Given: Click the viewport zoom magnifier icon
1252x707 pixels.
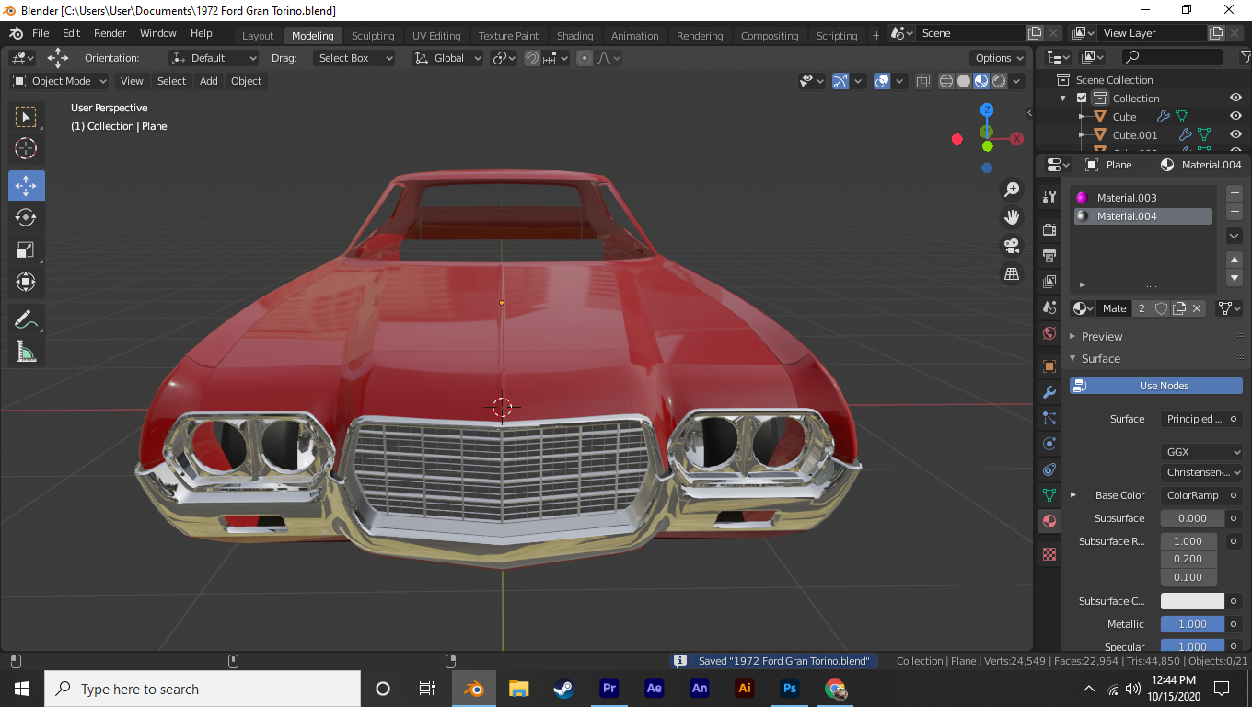Looking at the screenshot, I should pos(1012,190).
